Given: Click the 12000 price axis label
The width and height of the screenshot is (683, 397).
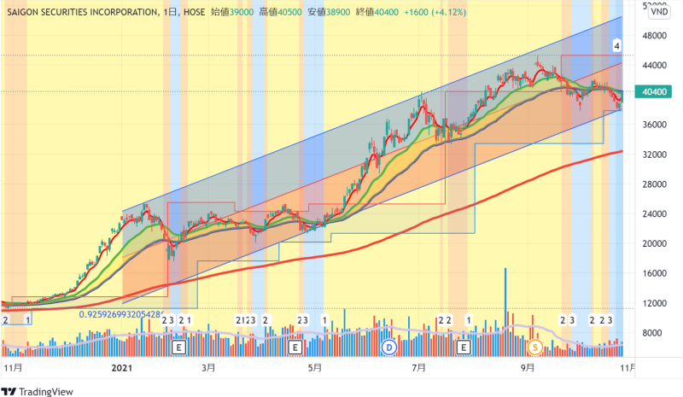Looking at the screenshot, I should pos(654,303).
